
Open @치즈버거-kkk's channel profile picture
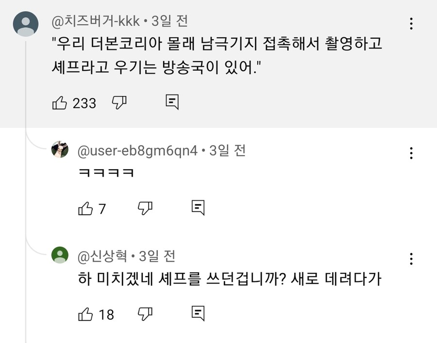(x=25, y=22)
